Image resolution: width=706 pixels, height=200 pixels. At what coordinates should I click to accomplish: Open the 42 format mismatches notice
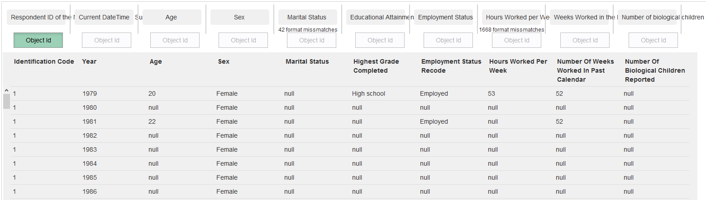308,30
